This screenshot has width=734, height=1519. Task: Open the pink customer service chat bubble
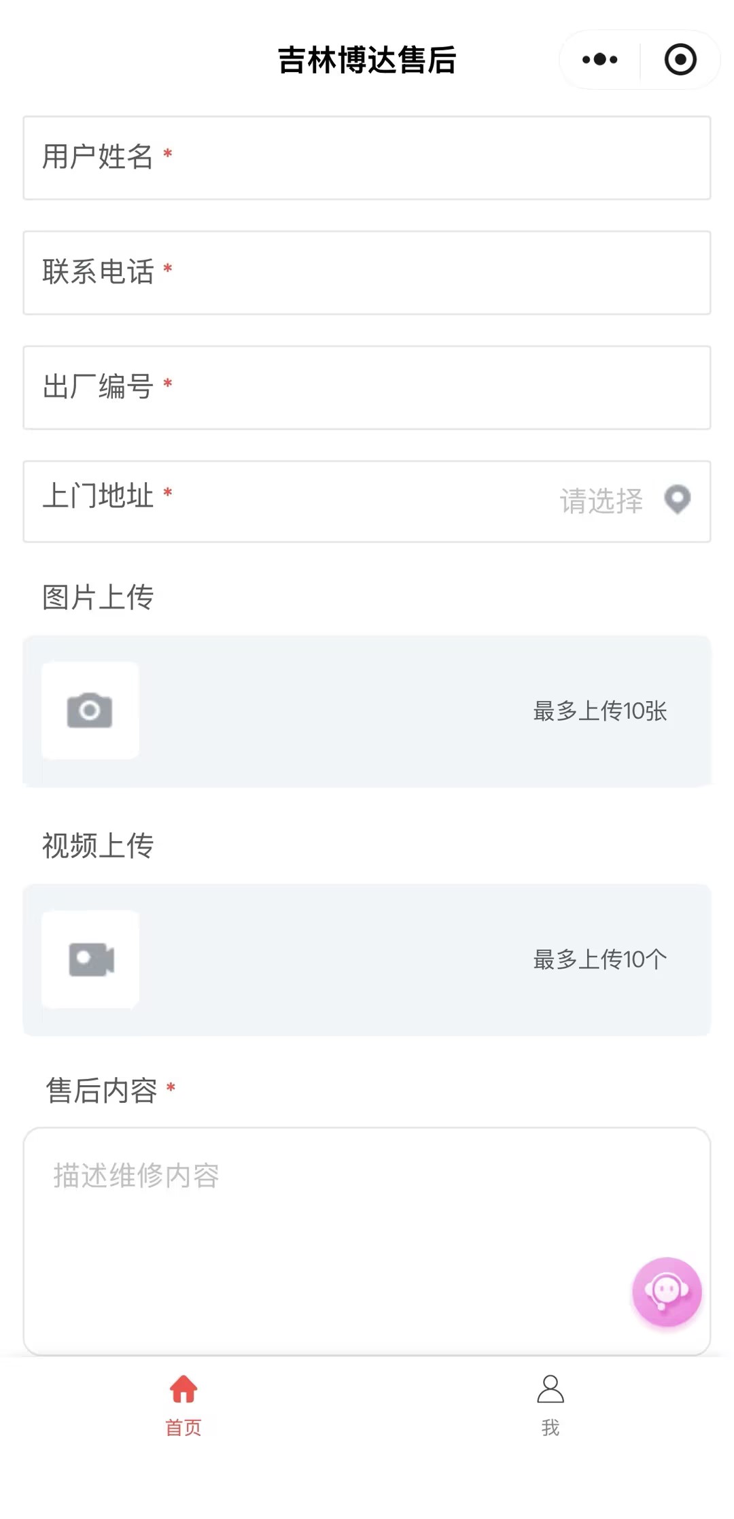coord(666,1291)
